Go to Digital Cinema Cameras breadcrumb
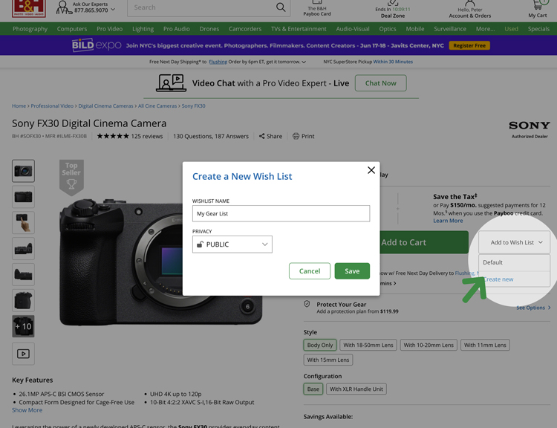The height and width of the screenshot is (428, 557). coord(105,106)
